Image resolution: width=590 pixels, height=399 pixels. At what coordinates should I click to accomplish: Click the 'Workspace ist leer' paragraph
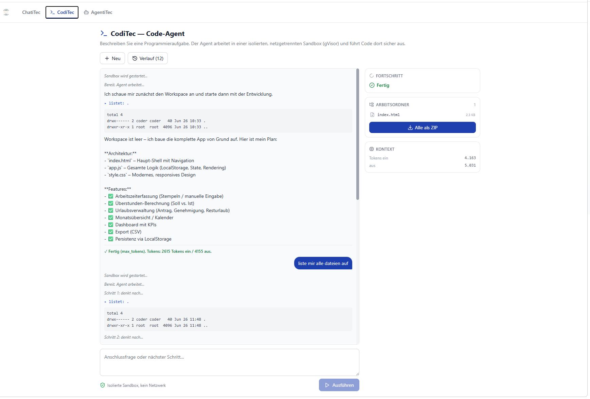pyautogui.click(x=191, y=139)
